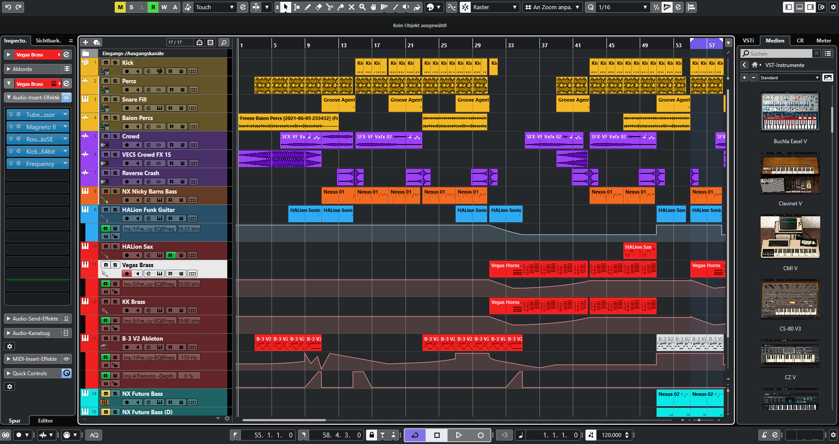The width and height of the screenshot is (839, 444).
Task: Click the AQ button in the transport area
Action: tap(94, 435)
